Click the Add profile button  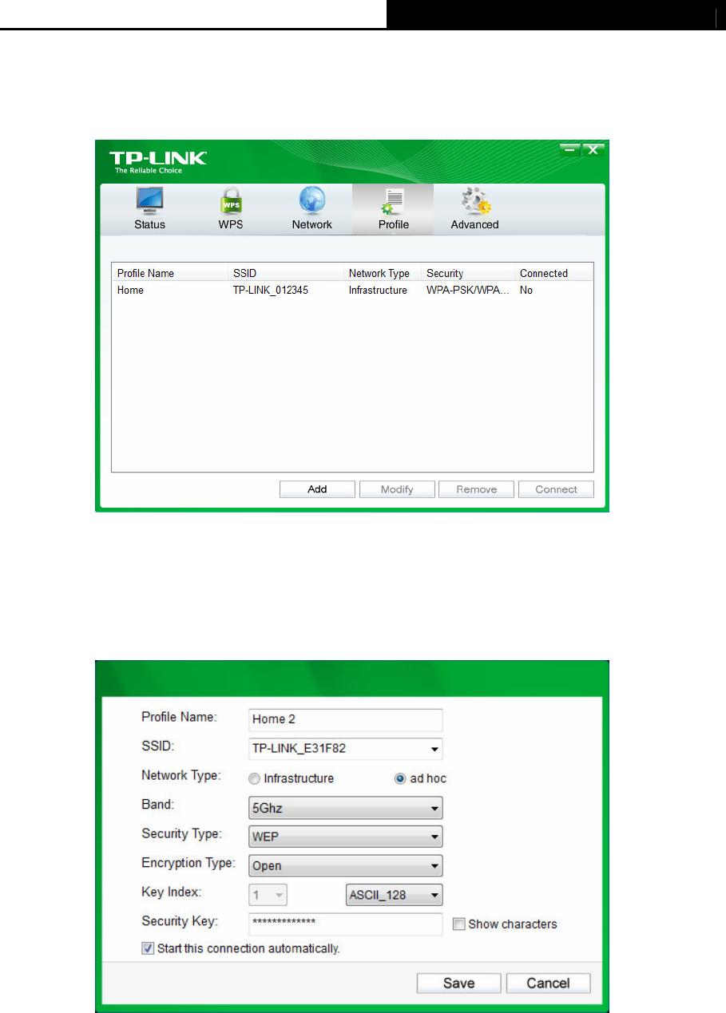click(x=317, y=489)
